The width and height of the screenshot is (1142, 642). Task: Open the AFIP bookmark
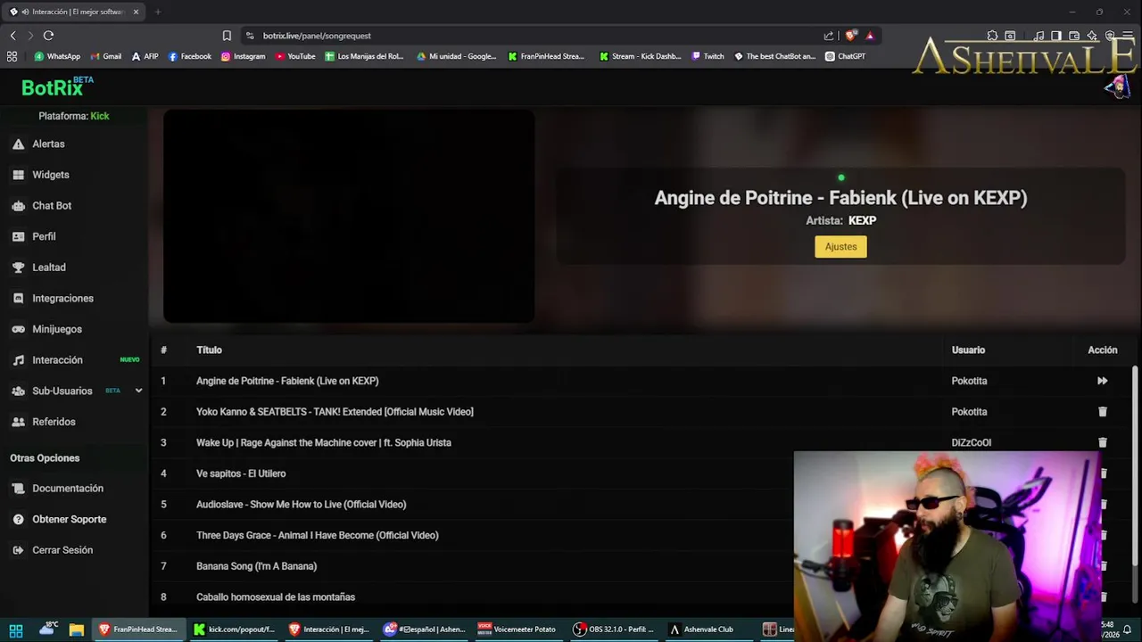pos(145,56)
